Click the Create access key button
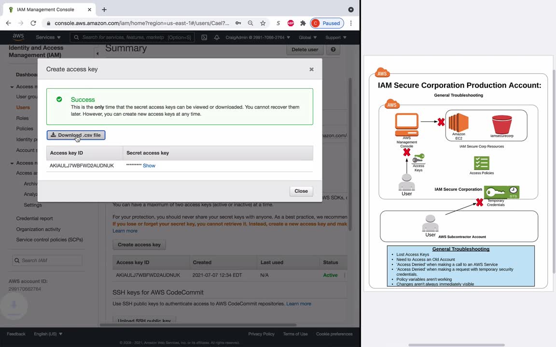556x347 pixels. point(139,245)
